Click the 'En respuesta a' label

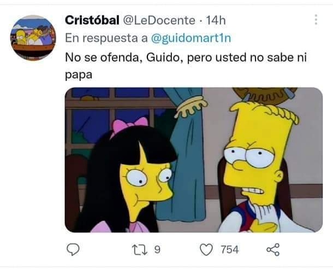coord(106,38)
